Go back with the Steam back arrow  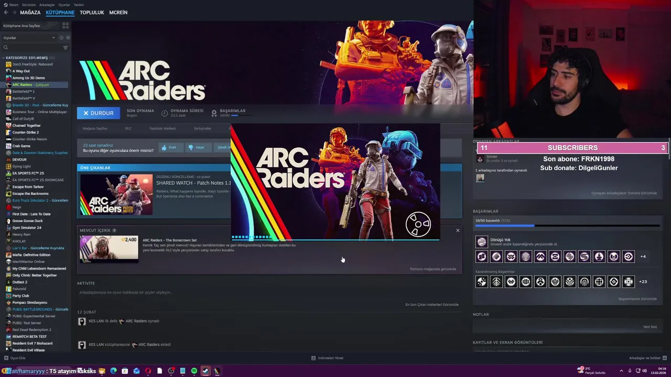coord(6,12)
